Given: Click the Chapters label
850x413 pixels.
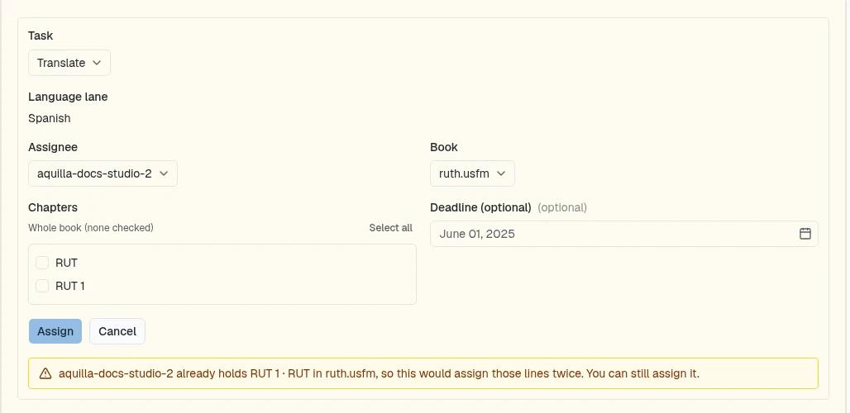Looking at the screenshot, I should (x=53, y=207).
